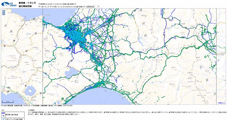The height and width of the screenshot is (120, 227).
Task: Click the light-blue small truck legend dot
Action: click(3, 119)
